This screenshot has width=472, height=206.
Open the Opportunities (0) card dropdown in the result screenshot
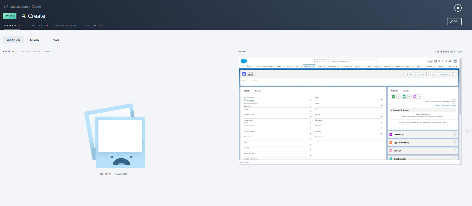point(455,143)
